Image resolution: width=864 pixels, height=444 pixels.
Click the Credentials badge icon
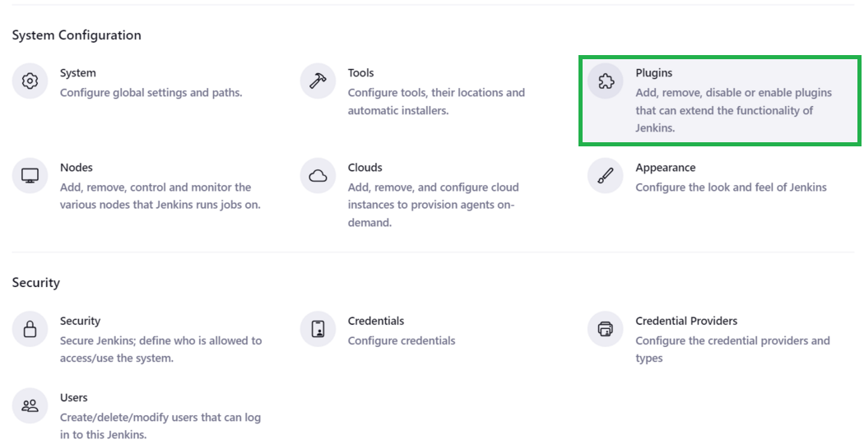(318, 330)
